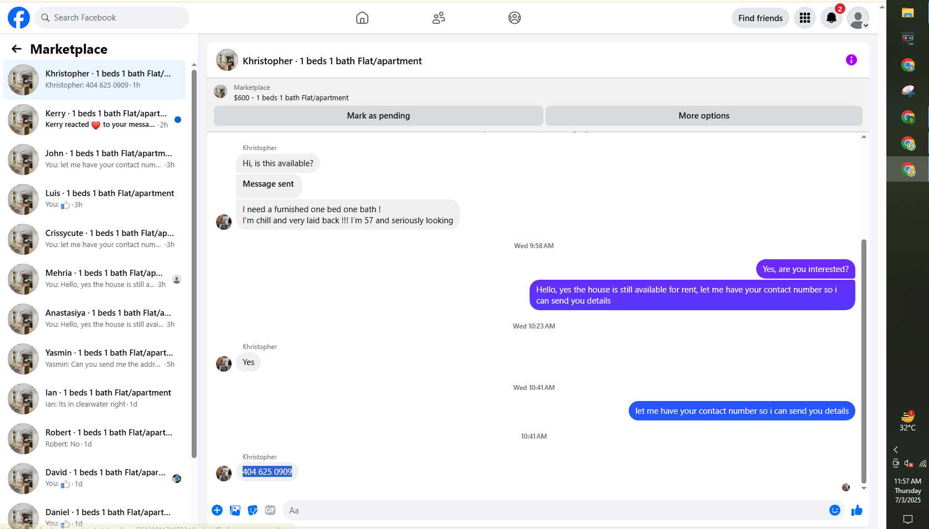Click the 'Yes, are you interested?' message
Viewport: 929px width, 529px height.
click(805, 269)
